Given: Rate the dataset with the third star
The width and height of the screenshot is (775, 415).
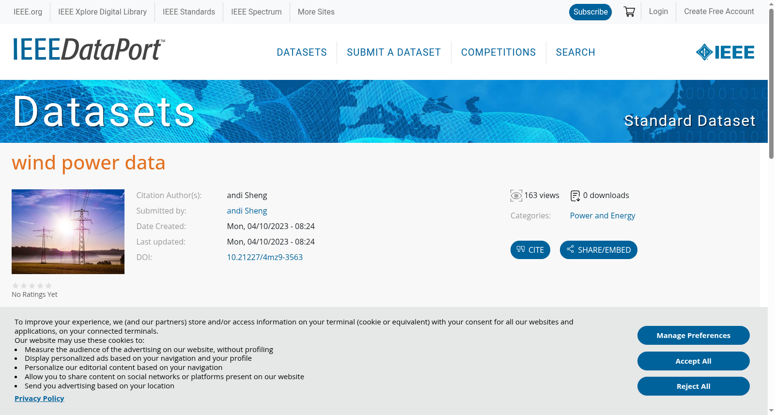Looking at the screenshot, I should point(32,286).
